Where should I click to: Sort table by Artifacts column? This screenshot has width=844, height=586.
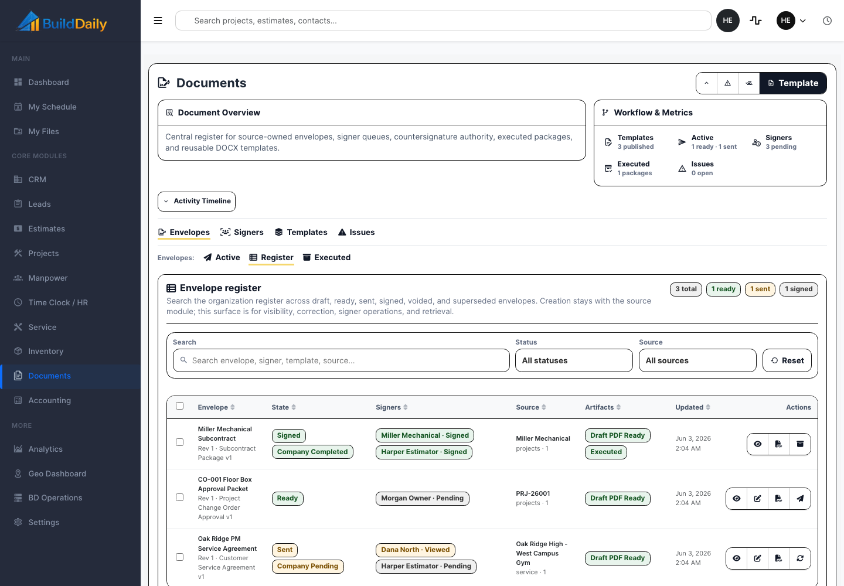(603, 407)
